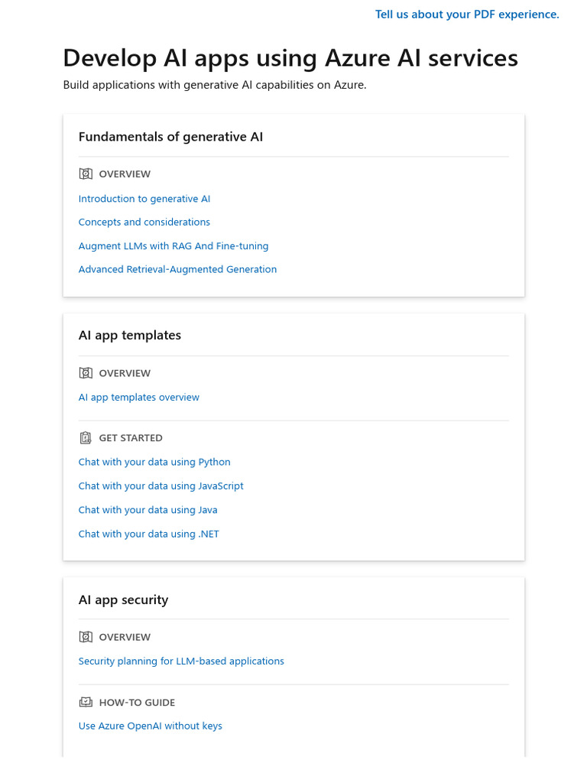Click the Fundamentals of generative AI heading
Image resolution: width=587 pixels, height=783 pixels.
coord(170,137)
